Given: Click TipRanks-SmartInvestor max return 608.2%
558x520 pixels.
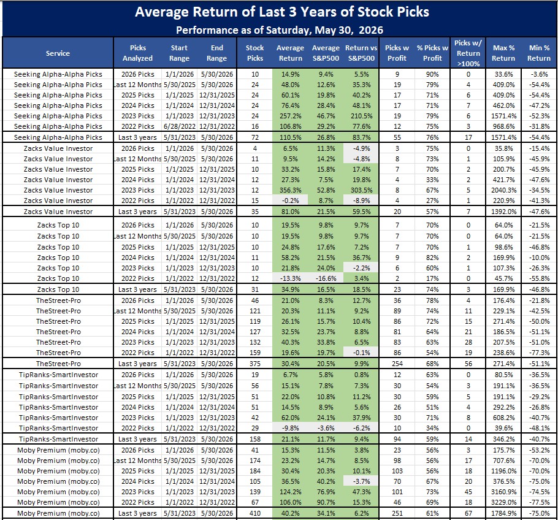Looking at the screenshot, I should pyautogui.click(x=503, y=418).
